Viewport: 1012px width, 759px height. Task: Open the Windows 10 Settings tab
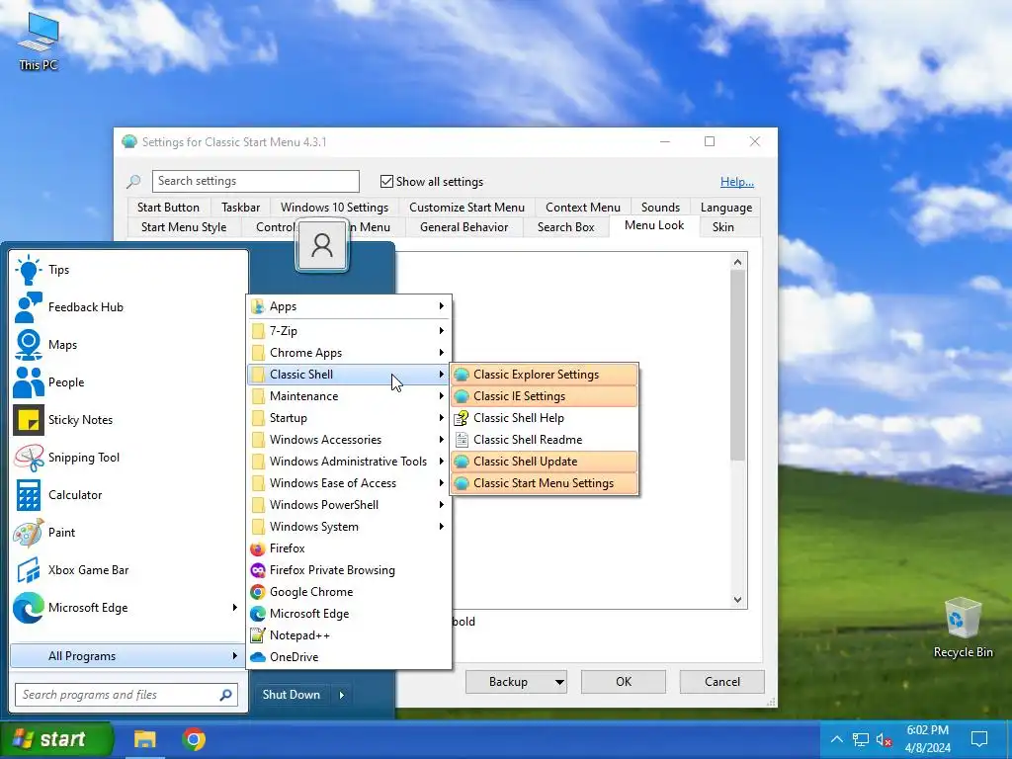point(334,208)
